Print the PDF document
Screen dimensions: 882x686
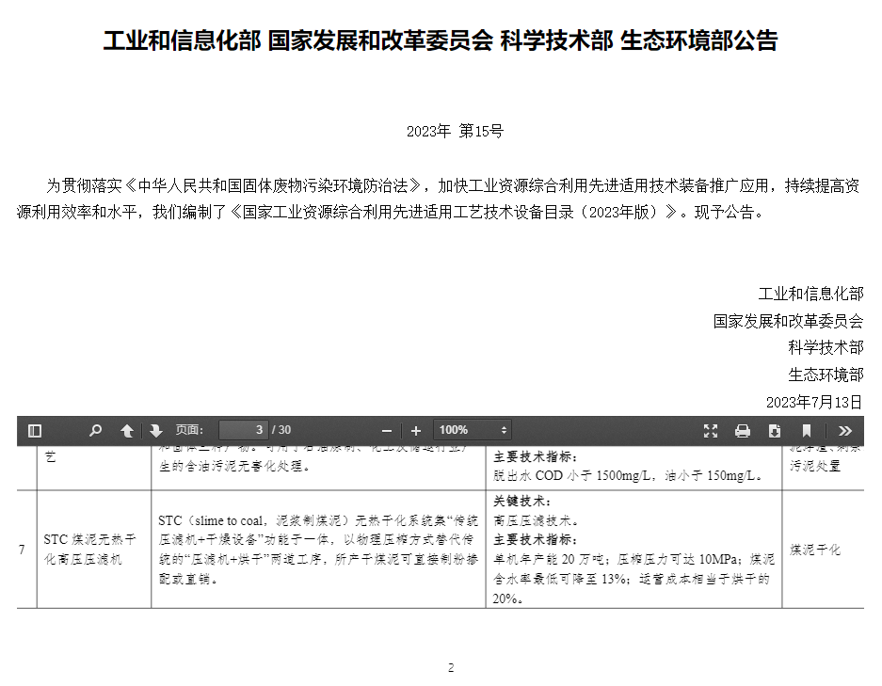click(743, 430)
